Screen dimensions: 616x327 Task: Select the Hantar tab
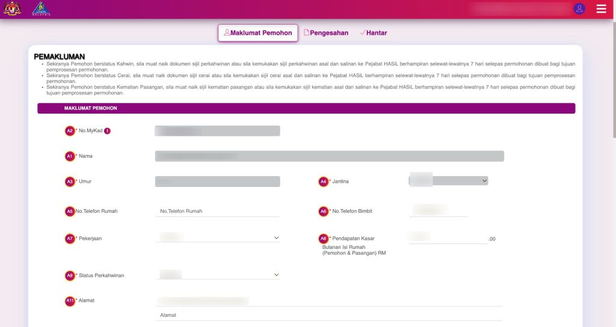373,33
